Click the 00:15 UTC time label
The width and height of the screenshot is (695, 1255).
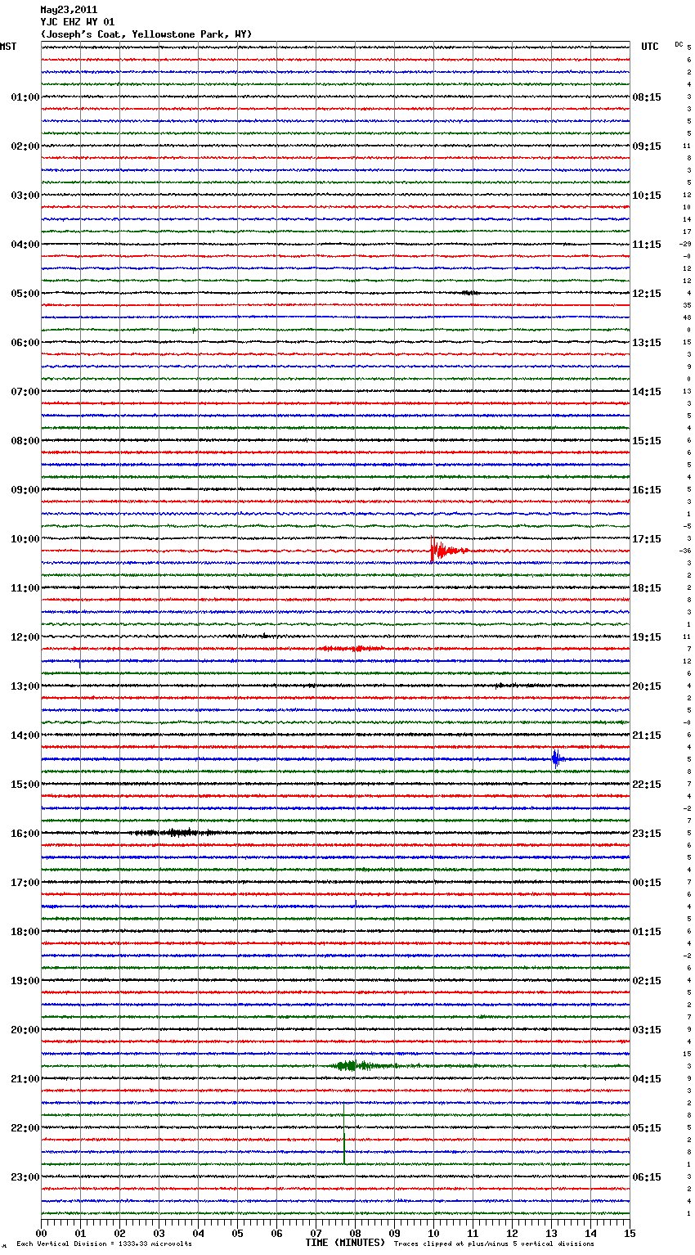tap(647, 883)
